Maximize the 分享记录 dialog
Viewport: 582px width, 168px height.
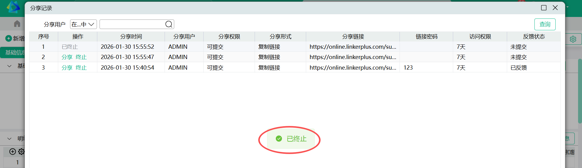pos(544,8)
